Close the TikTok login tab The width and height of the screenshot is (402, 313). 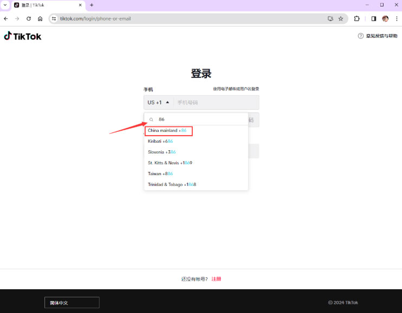pos(80,5)
